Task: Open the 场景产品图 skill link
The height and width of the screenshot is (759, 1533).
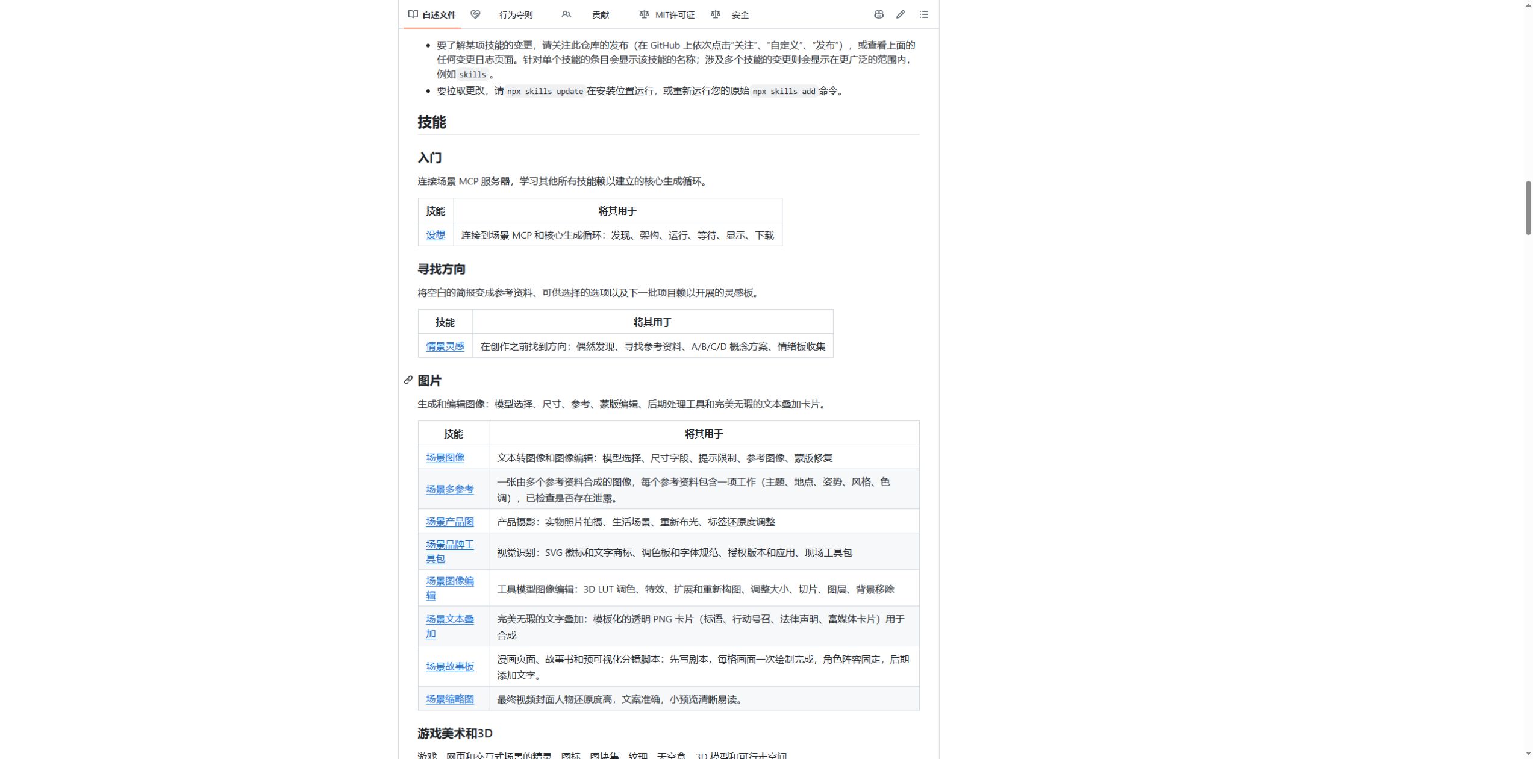Action: pos(450,522)
